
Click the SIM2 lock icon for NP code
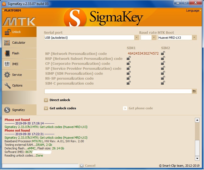tap(163, 53)
